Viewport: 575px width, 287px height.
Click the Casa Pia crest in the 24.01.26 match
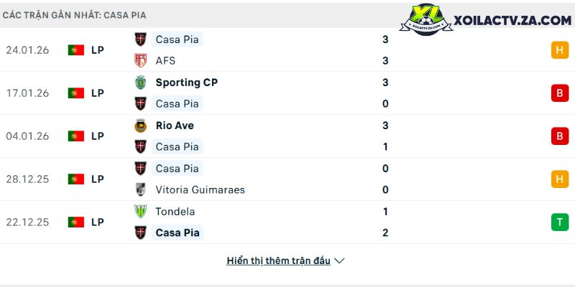pos(141,39)
